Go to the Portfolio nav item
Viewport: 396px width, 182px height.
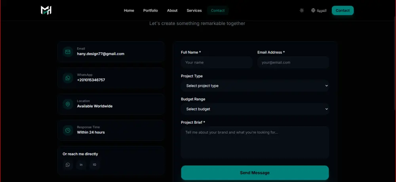(150, 10)
